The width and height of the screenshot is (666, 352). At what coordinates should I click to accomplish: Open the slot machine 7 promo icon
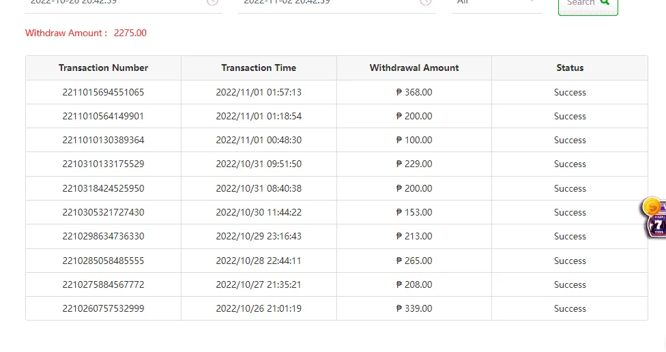[656, 225]
